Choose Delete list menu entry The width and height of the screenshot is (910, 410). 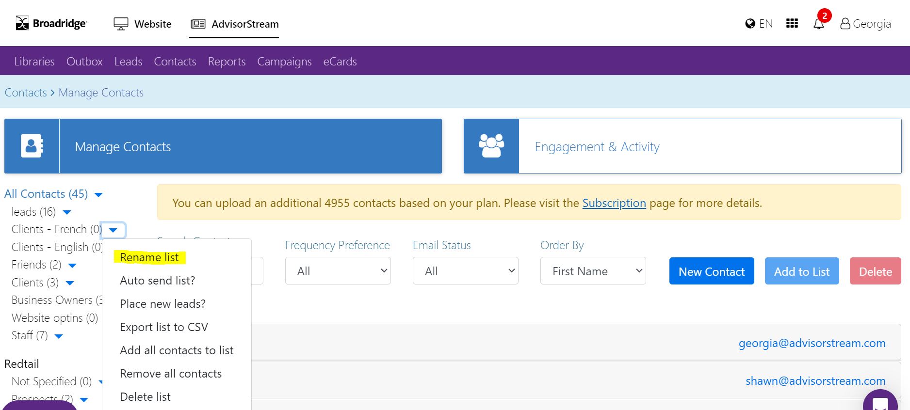click(146, 397)
